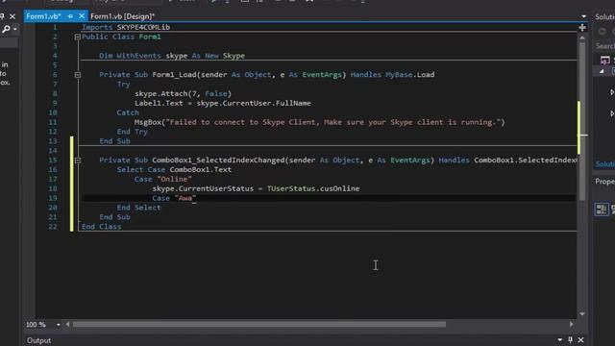This screenshot has width=615, height=346.
Task: Collapse the Public Class Form1 outline
Action: pyautogui.click(x=77, y=37)
